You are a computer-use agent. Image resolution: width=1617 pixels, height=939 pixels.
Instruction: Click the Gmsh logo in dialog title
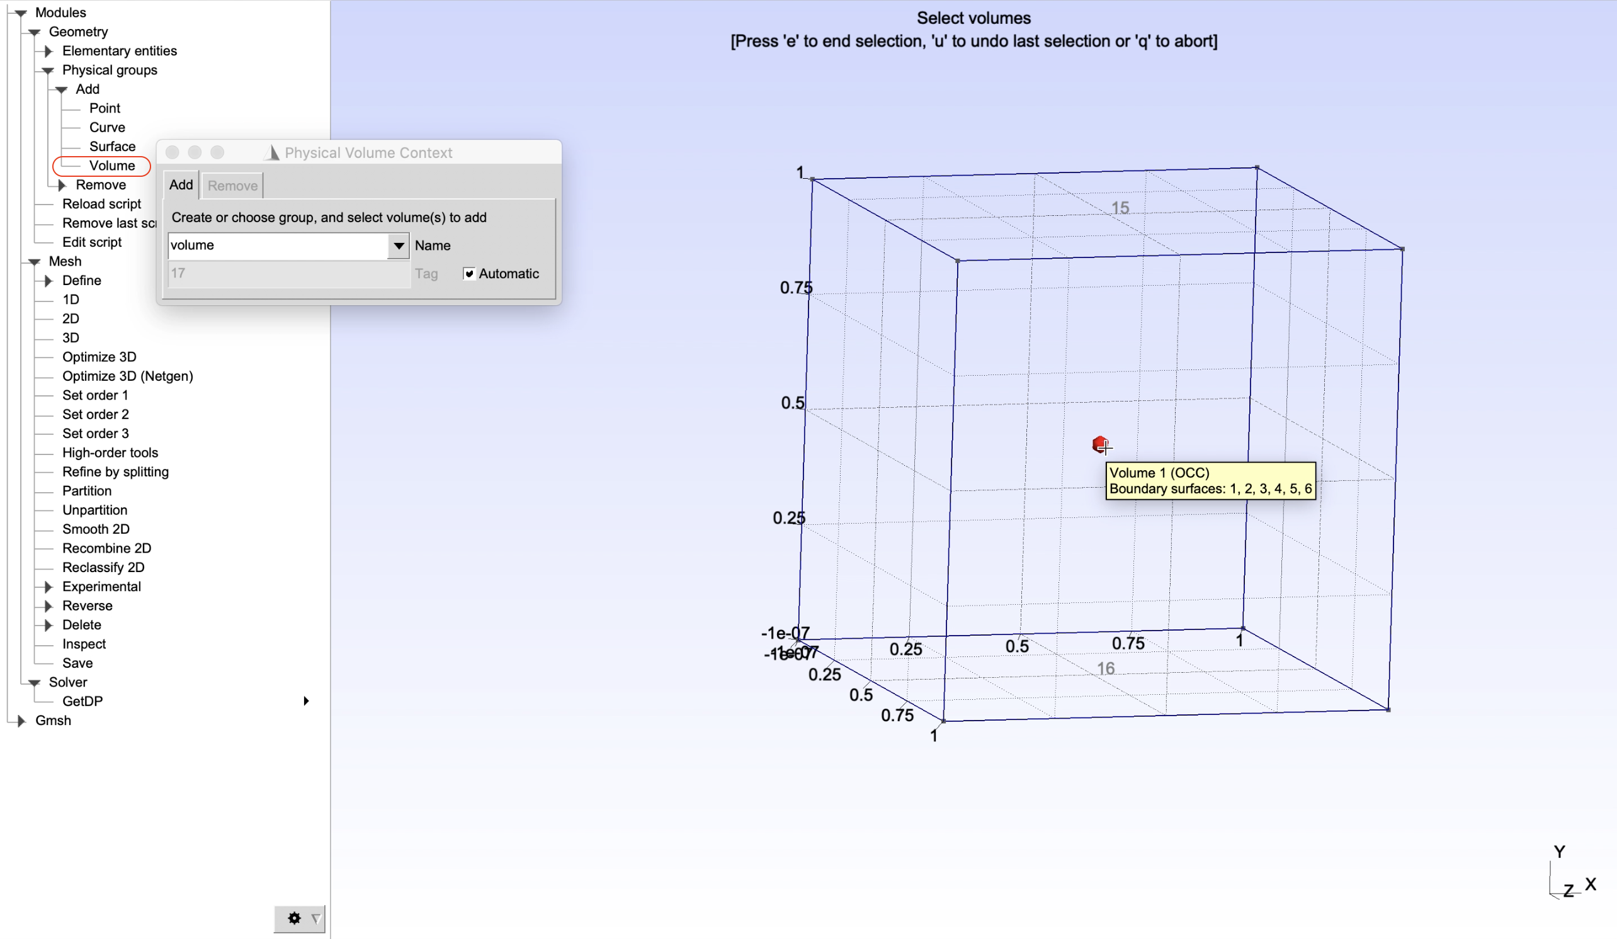[273, 153]
